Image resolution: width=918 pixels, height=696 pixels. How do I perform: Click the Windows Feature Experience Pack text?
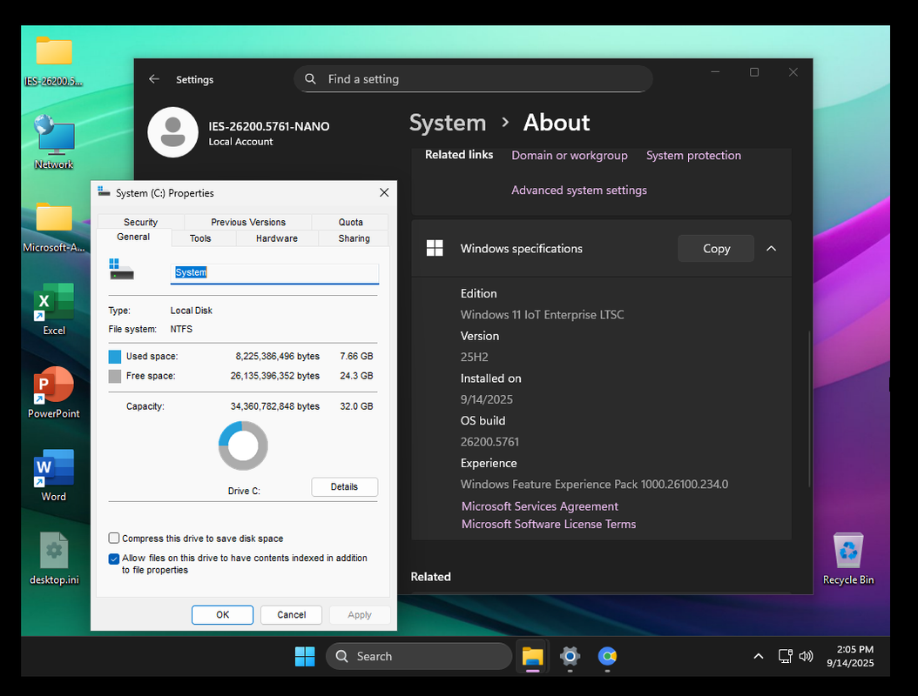pos(594,485)
